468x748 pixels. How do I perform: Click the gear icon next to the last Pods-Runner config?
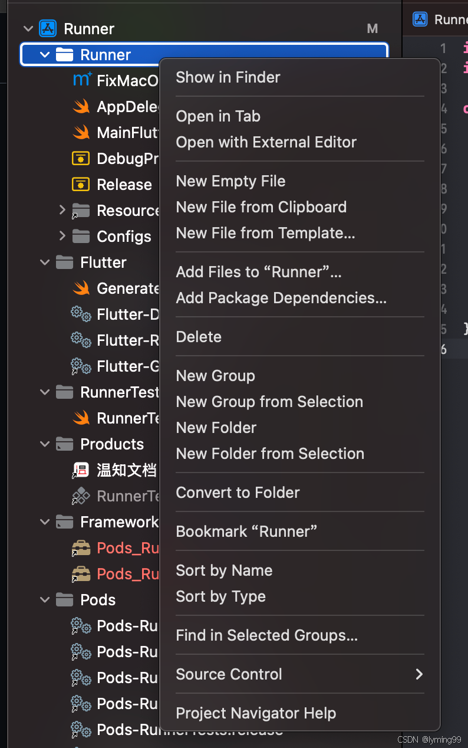click(x=80, y=729)
